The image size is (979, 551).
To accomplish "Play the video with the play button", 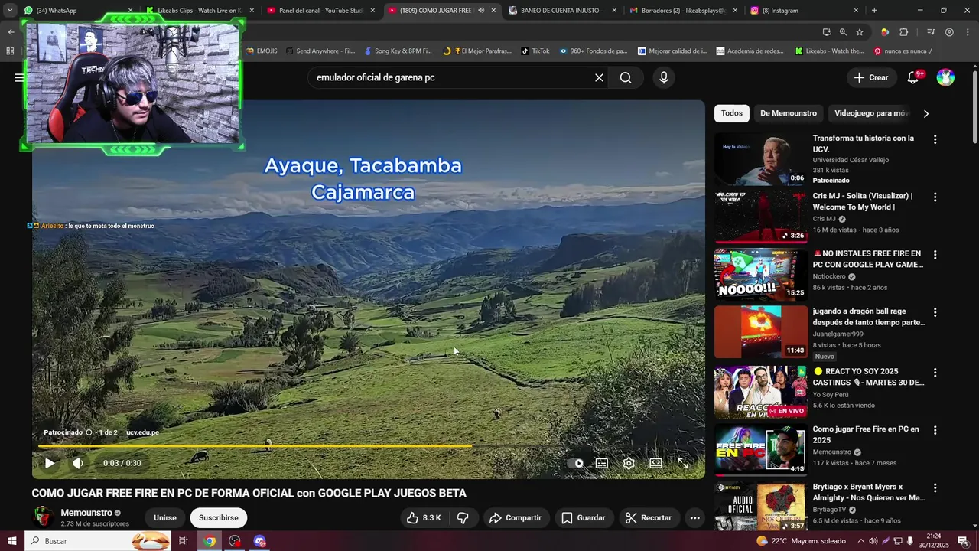I will (x=50, y=463).
